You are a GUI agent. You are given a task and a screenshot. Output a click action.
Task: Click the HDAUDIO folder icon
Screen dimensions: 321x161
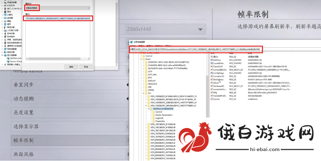146,84
